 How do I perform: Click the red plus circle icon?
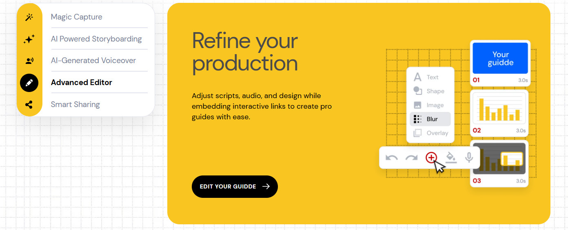(x=431, y=158)
